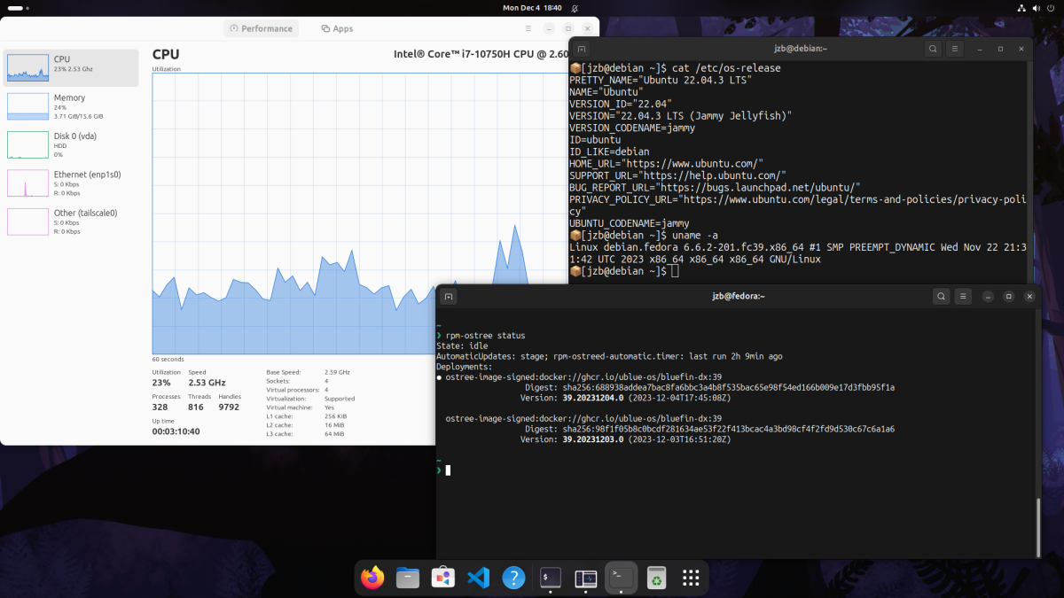Image resolution: width=1064 pixels, height=598 pixels.
Task: Open Firefox from the dock
Action: tap(373, 578)
